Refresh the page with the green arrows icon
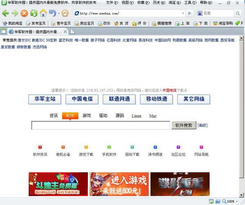 [34, 13]
